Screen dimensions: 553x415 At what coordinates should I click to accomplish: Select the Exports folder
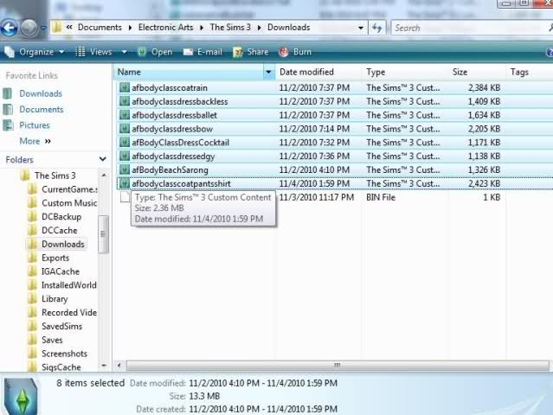pos(55,258)
